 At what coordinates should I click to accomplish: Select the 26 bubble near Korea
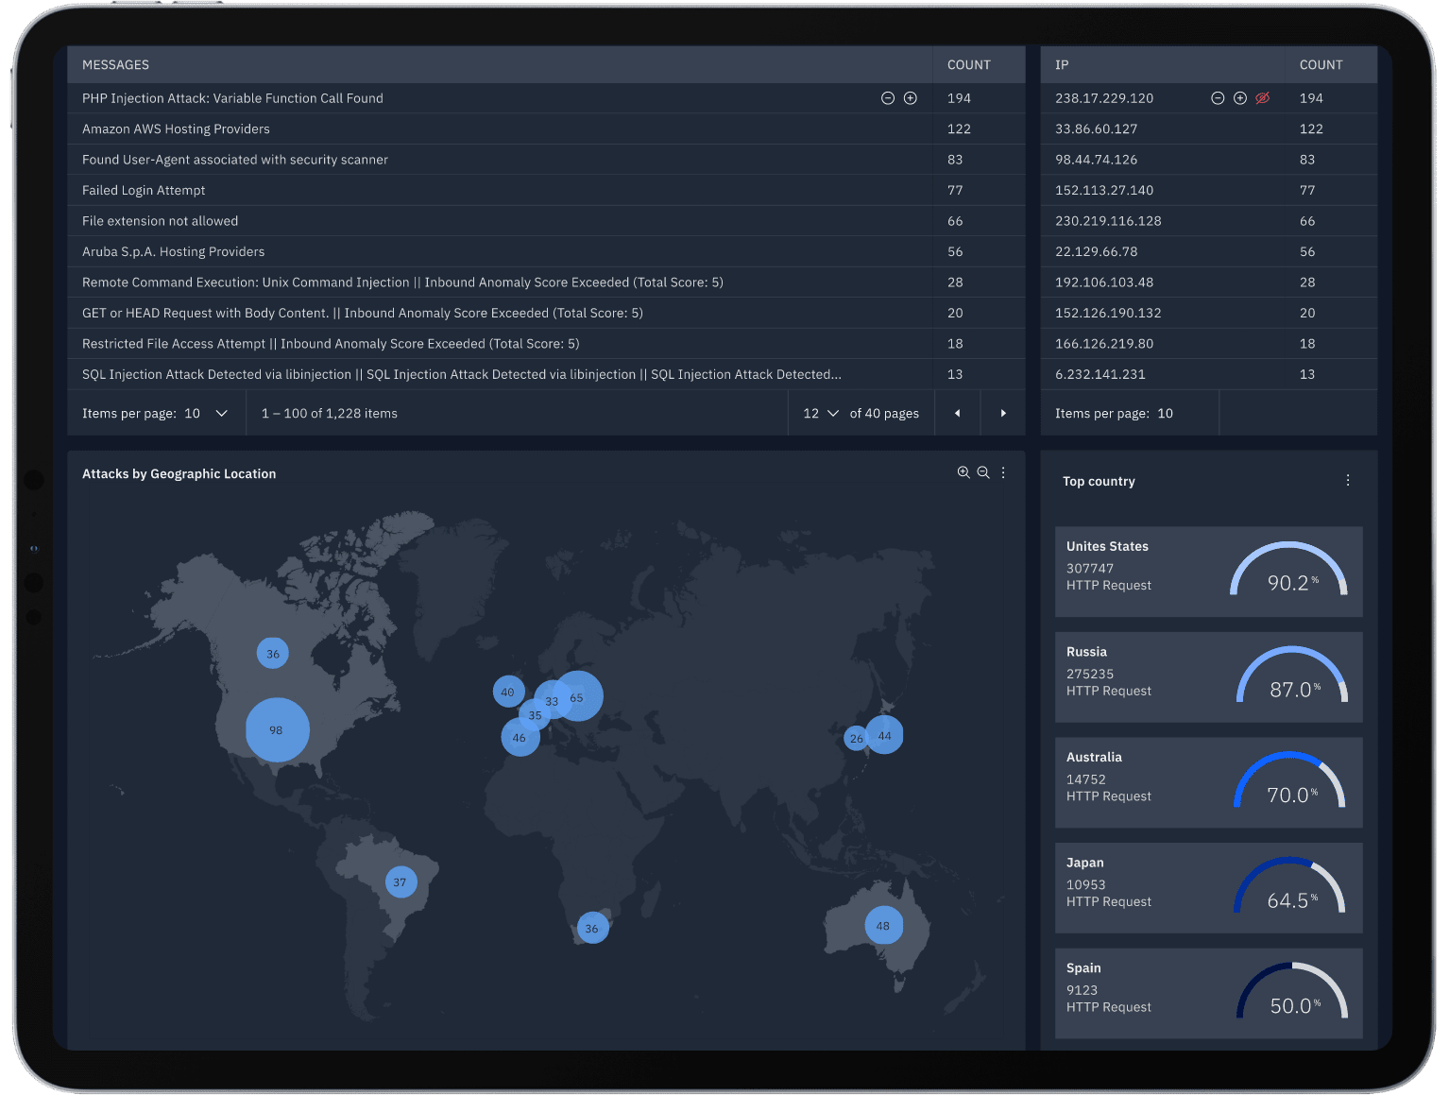coord(856,739)
